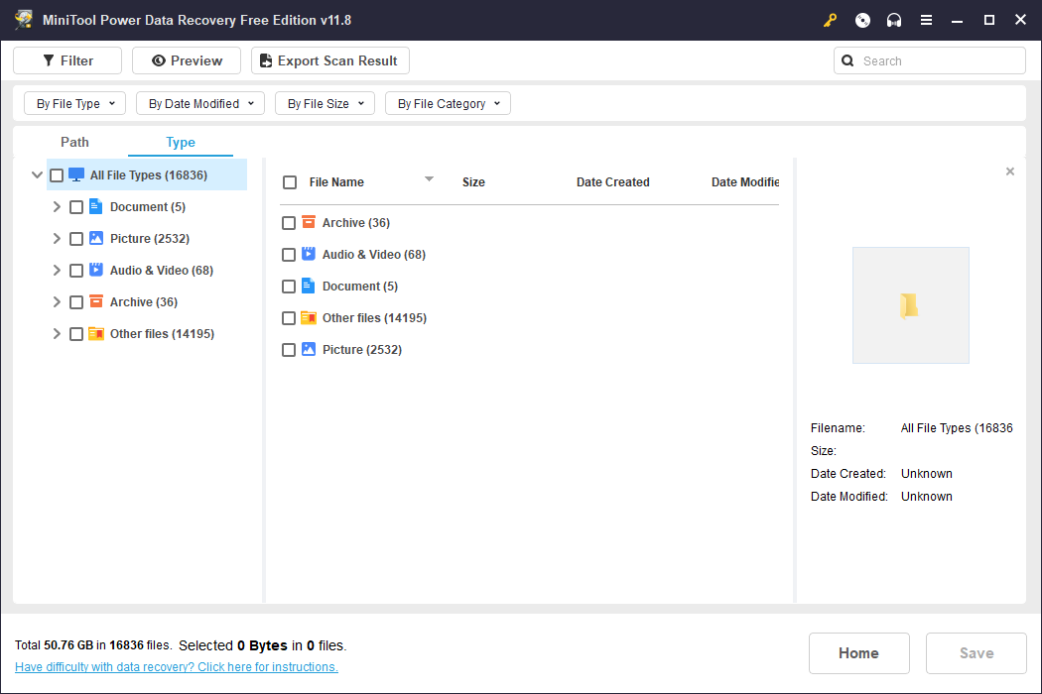The height and width of the screenshot is (694, 1042).
Task: Click the Audio & Video icon in file list
Action: 309,255
